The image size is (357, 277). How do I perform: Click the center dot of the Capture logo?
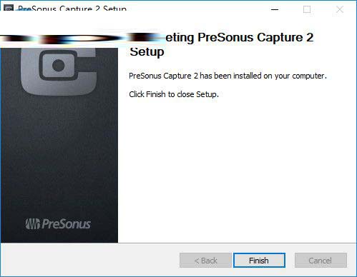coord(59,66)
